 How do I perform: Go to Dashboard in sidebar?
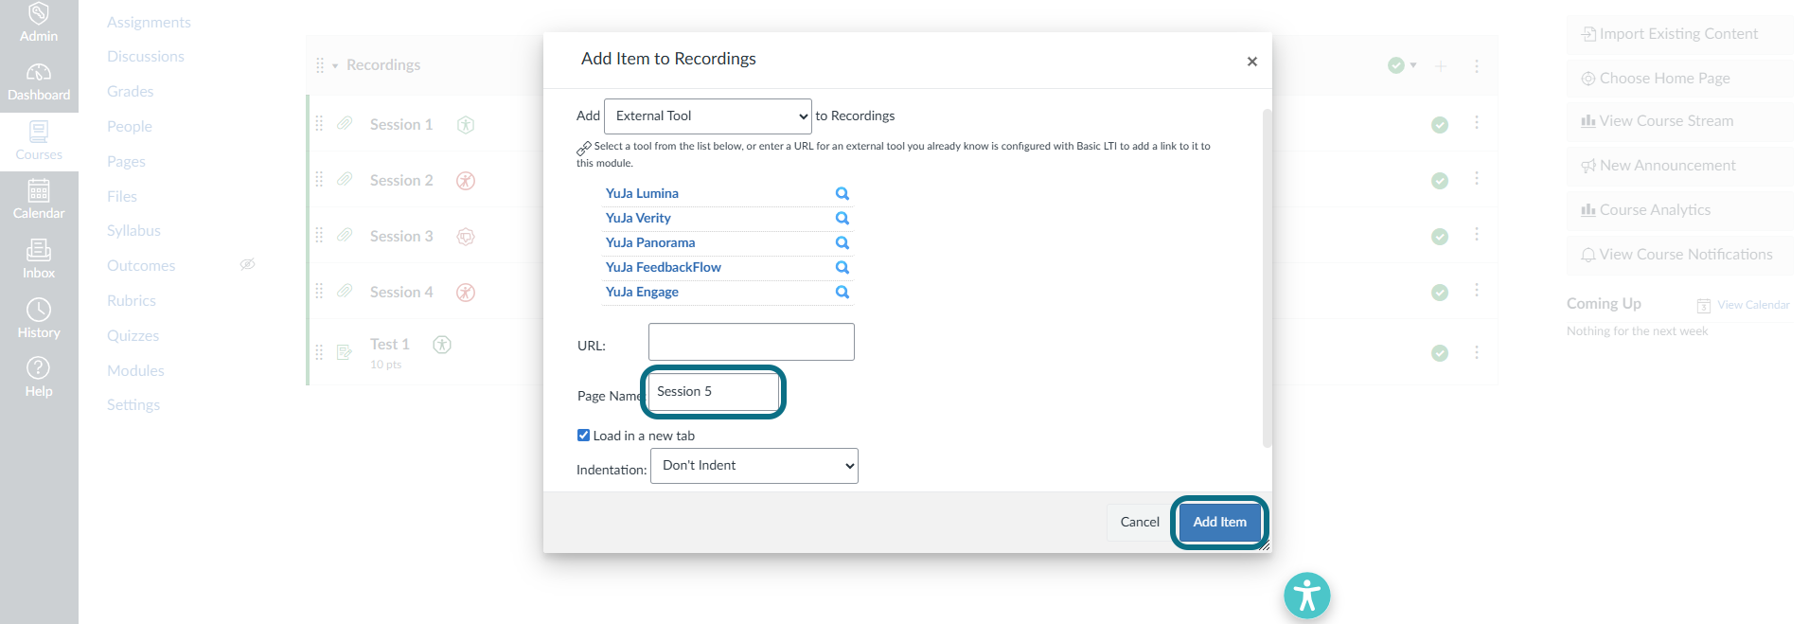39,82
